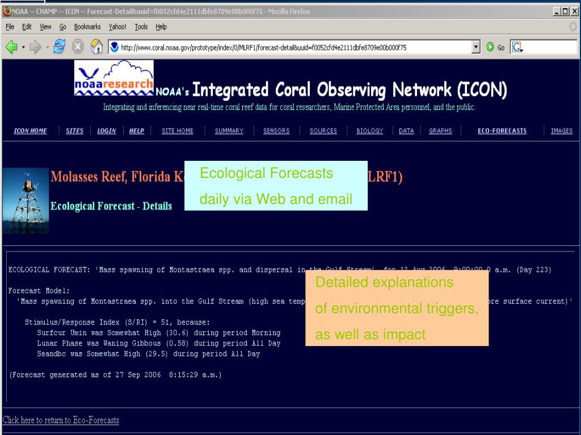Follow the HELP navigation link on page
581x435 pixels.
tap(136, 131)
